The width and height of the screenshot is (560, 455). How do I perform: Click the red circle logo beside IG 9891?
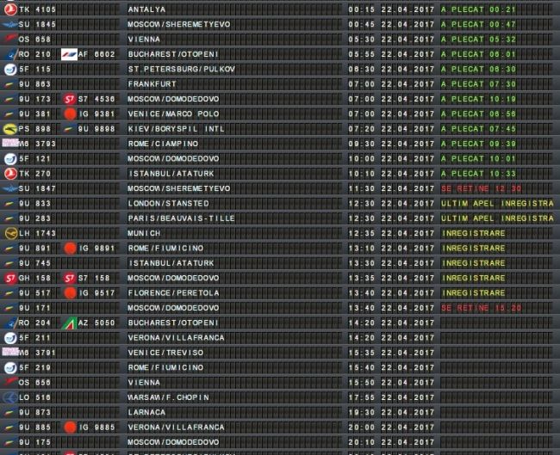coord(70,249)
